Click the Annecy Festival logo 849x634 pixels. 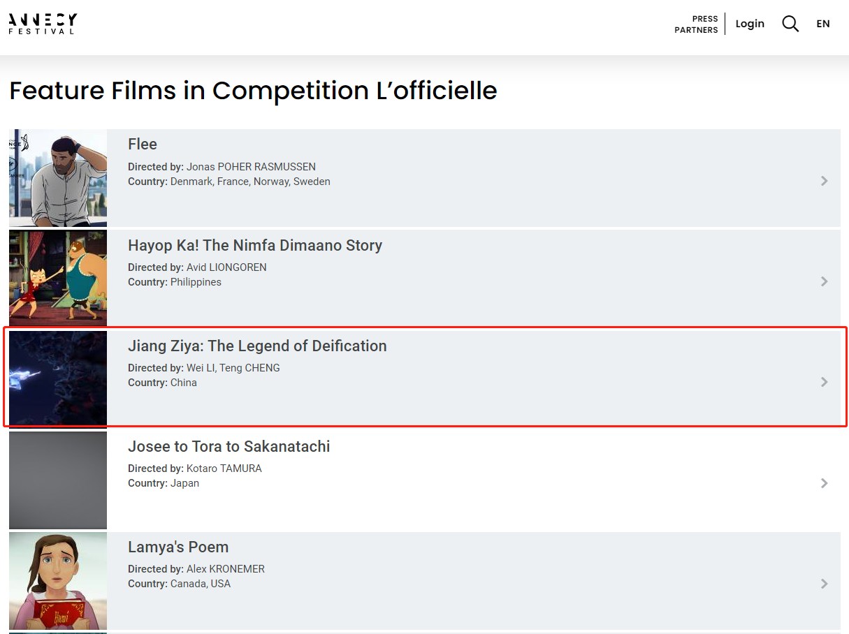point(43,24)
